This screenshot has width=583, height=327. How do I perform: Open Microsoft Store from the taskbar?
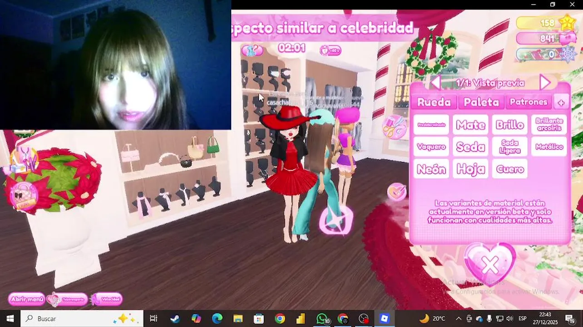pos(259,318)
